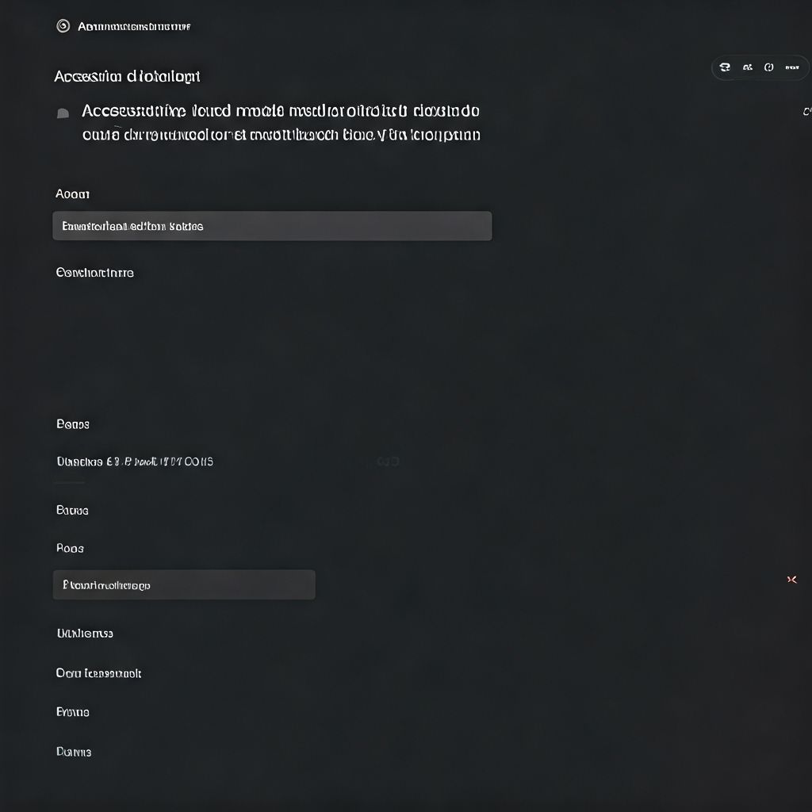This screenshot has height=812, width=812.
Task: Select the "Oom leassanolt" item
Action: (x=99, y=673)
